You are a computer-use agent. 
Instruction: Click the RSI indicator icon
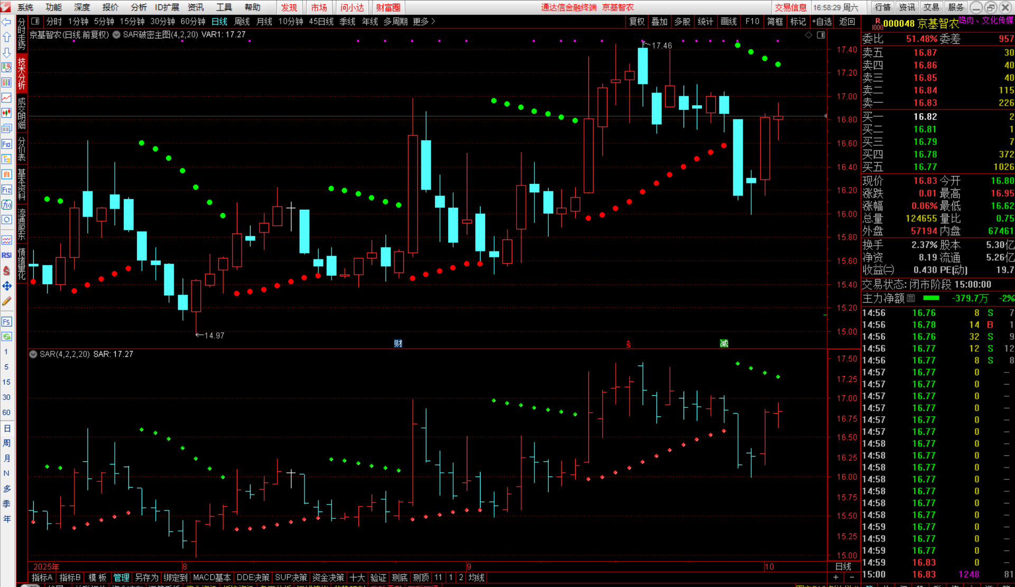[x=6, y=255]
